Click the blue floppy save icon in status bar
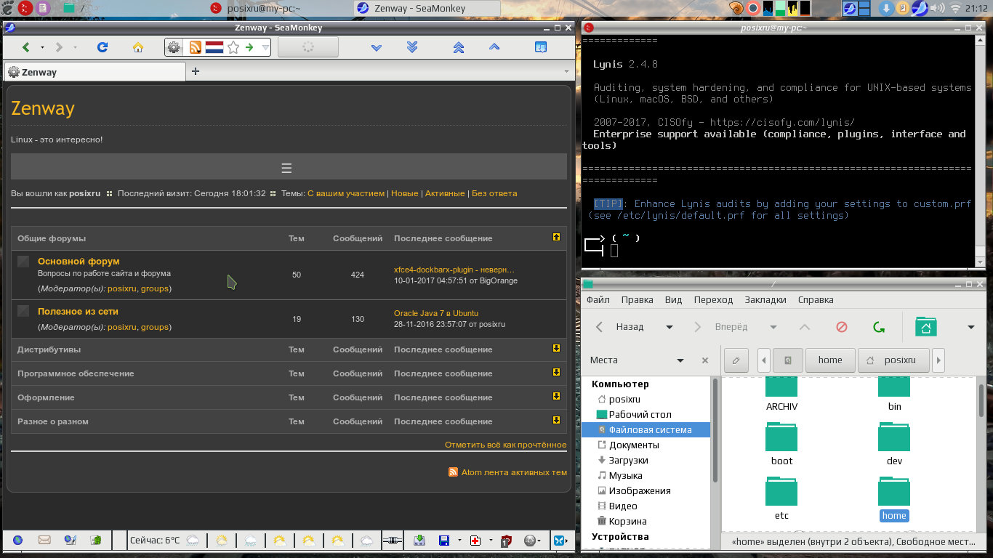This screenshot has width=993, height=558. point(443,540)
